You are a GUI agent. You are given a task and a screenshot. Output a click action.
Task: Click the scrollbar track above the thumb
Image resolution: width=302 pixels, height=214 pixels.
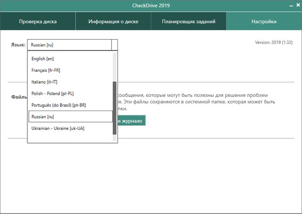(x=115, y=66)
